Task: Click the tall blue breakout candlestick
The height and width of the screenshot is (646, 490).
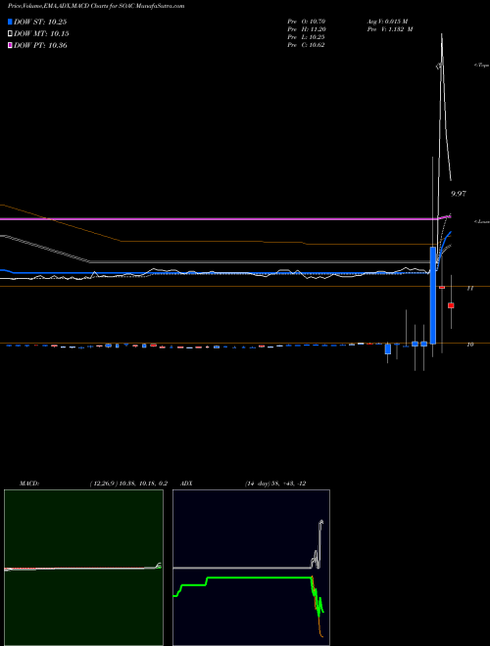Action: click(432, 295)
